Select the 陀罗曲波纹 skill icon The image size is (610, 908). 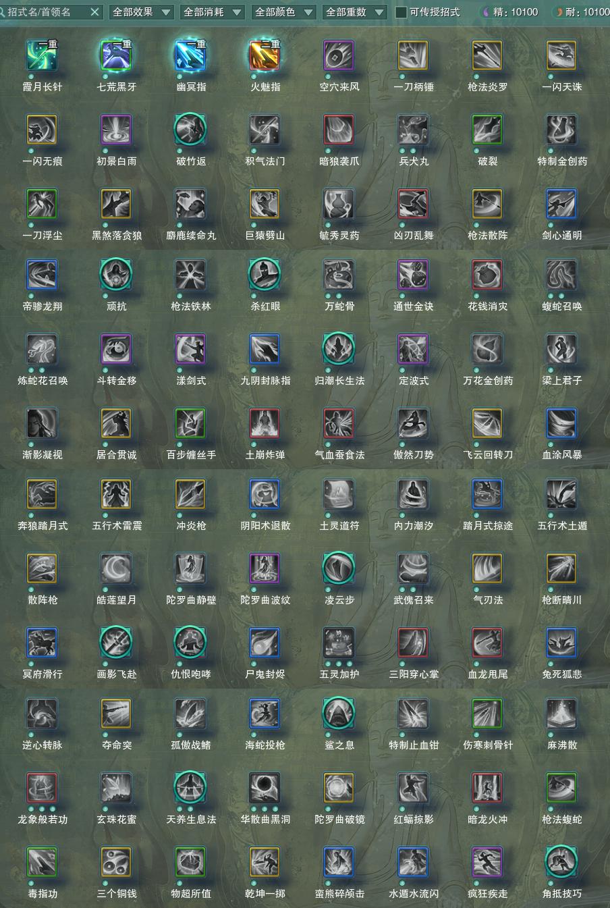click(x=265, y=569)
